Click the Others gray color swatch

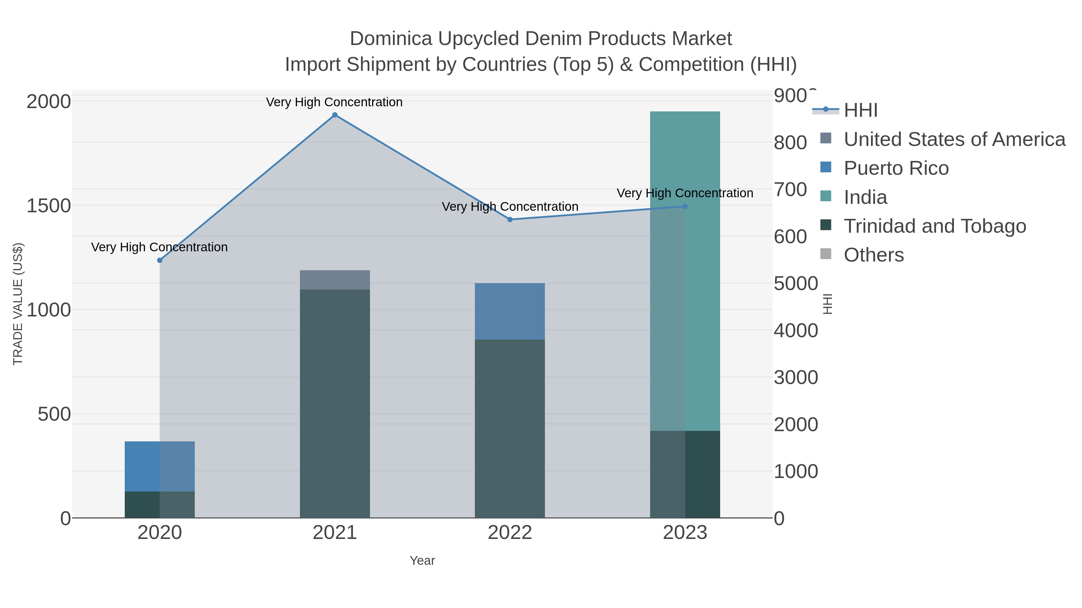click(x=826, y=253)
